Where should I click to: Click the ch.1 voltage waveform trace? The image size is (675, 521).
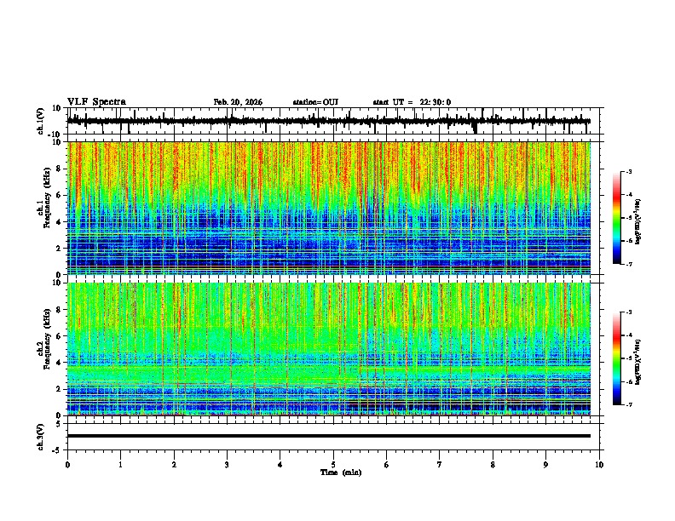pyautogui.click(x=328, y=121)
